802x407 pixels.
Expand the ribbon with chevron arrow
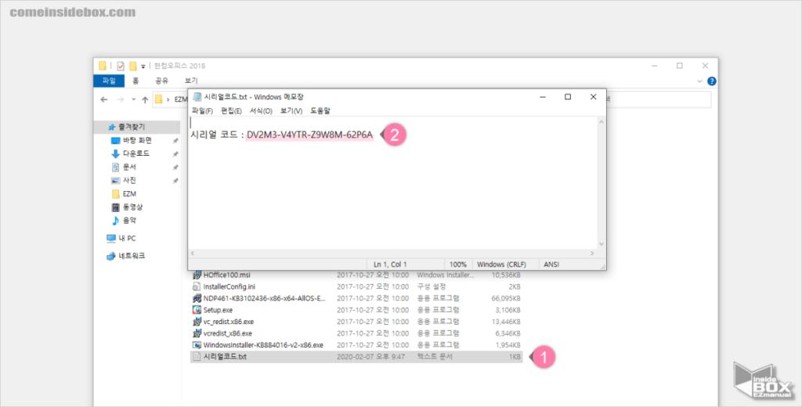pos(699,81)
